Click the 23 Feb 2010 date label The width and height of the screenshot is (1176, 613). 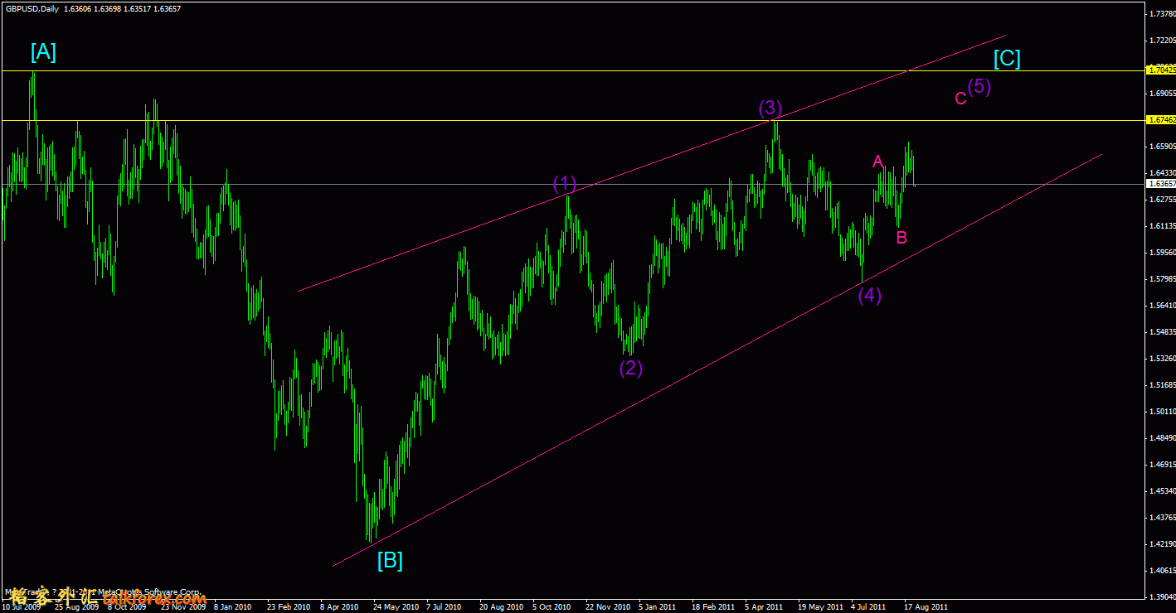[288, 606]
